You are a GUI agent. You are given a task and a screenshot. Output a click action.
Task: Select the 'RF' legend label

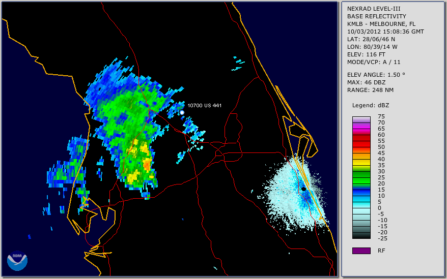(x=381, y=251)
